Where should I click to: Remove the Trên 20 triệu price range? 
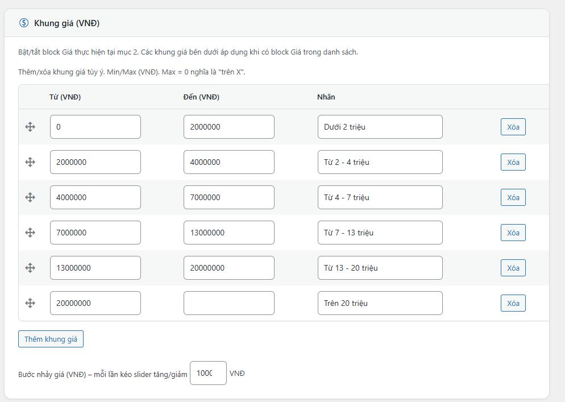[x=513, y=303]
